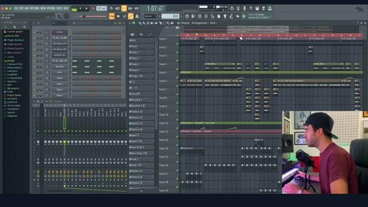Mute Track 1 in the playlist
The image size is (368, 207).
[177, 44]
